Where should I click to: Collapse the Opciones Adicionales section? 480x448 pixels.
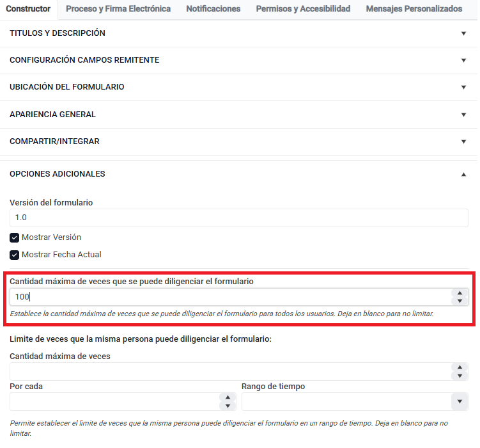[463, 174]
